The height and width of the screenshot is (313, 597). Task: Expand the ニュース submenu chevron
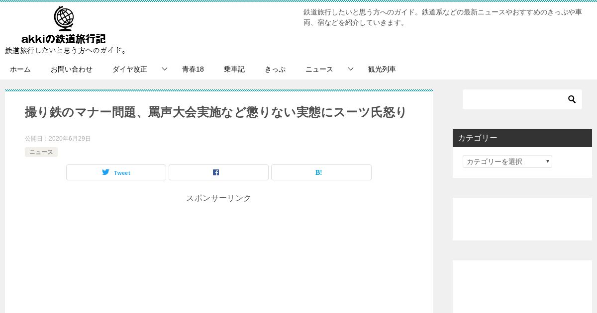351,69
